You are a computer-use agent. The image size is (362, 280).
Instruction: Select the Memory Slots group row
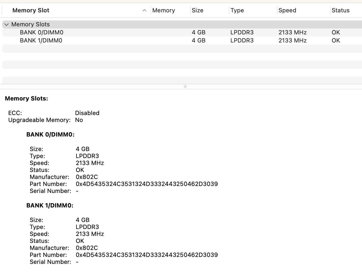pyautogui.click(x=182, y=24)
